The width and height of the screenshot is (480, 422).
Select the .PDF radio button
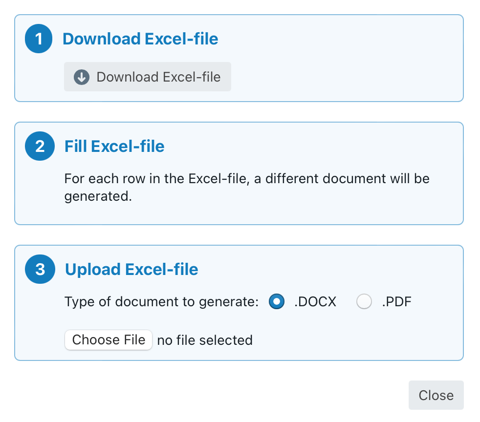[364, 302]
